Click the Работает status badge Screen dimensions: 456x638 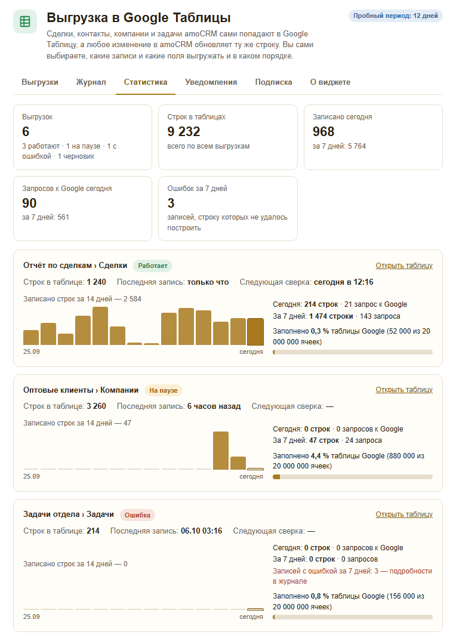click(x=153, y=266)
